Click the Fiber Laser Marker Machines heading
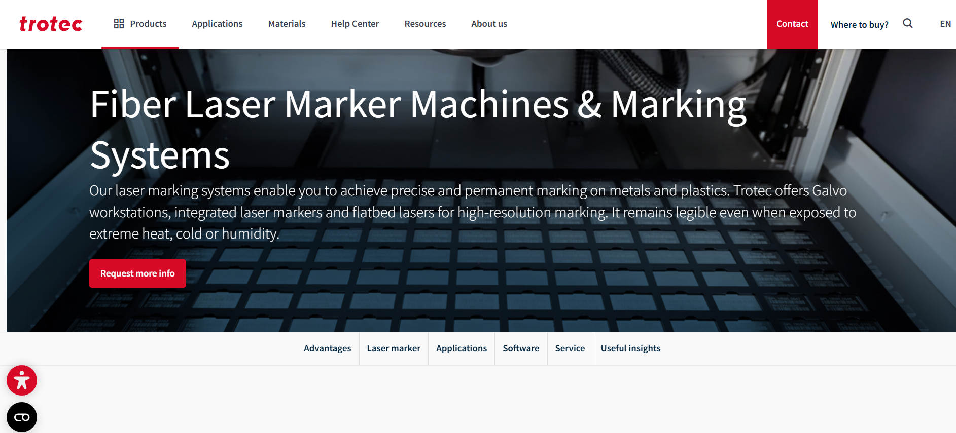956x433 pixels. [x=418, y=129]
